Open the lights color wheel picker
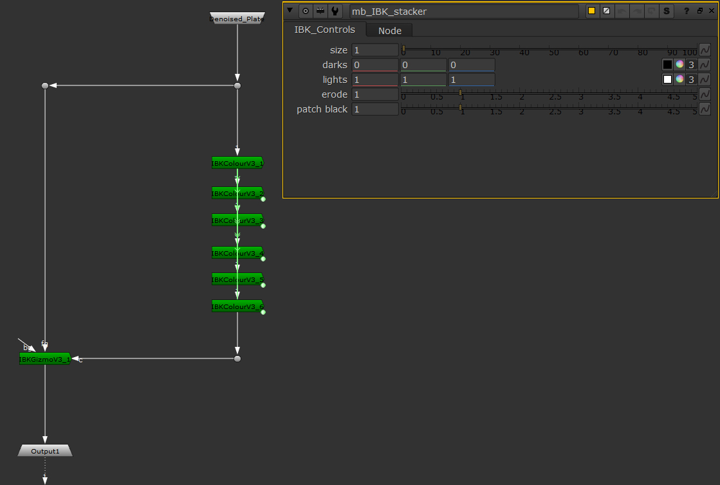The width and height of the screenshot is (720, 485). coord(679,79)
